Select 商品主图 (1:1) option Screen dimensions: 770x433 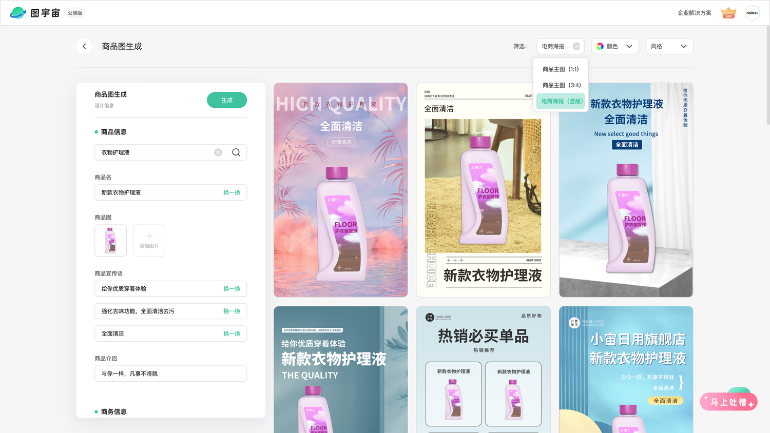(x=561, y=69)
